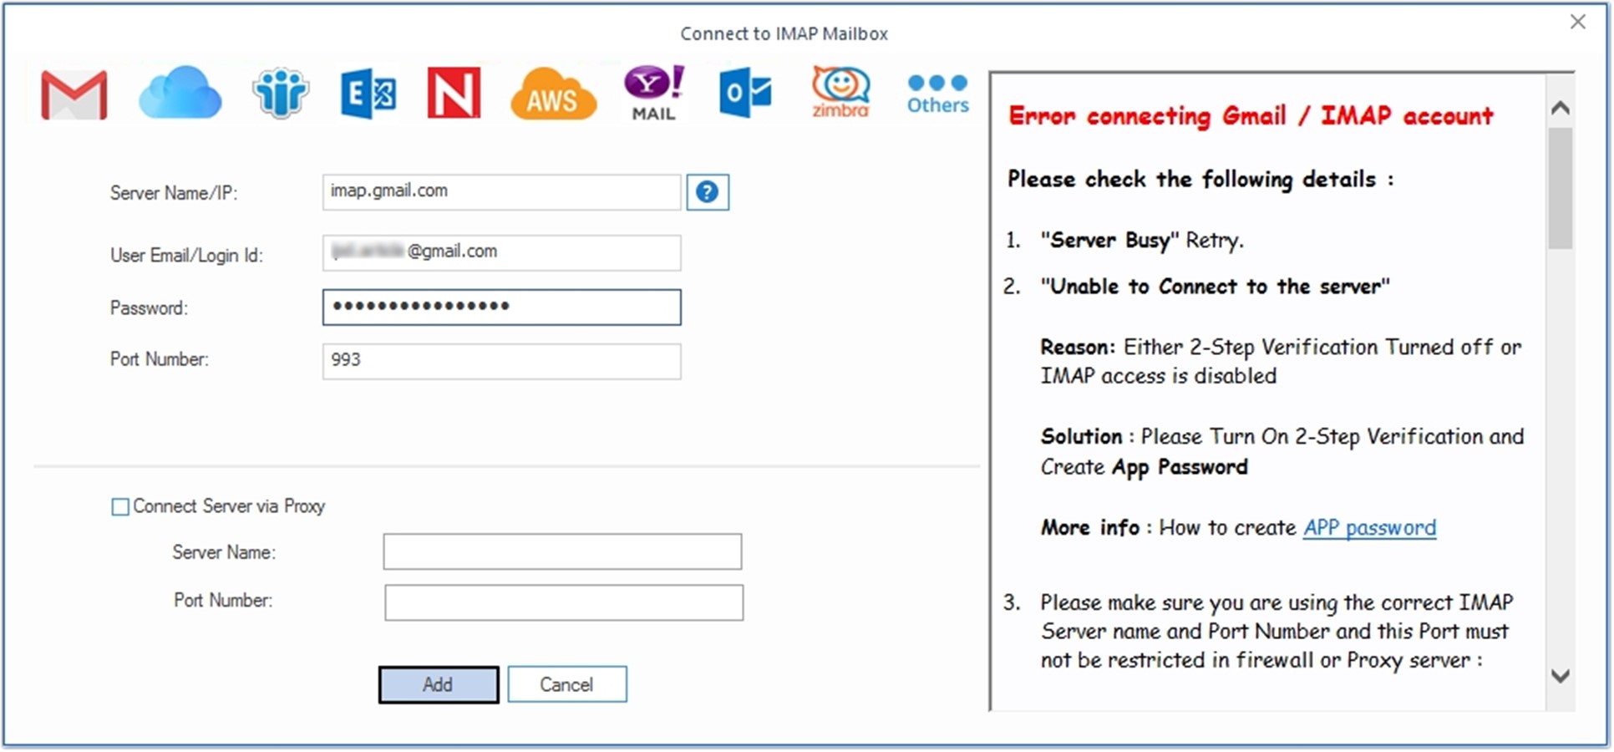Choose the iCloud provider icon
Image resolution: width=1614 pixels, height=752 pixels.
pyautogui.click(x=180, y=93)
